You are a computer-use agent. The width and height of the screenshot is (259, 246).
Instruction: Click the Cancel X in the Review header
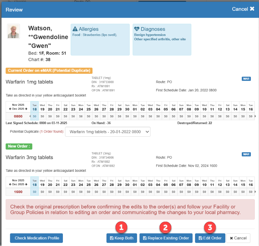point(243,9)
